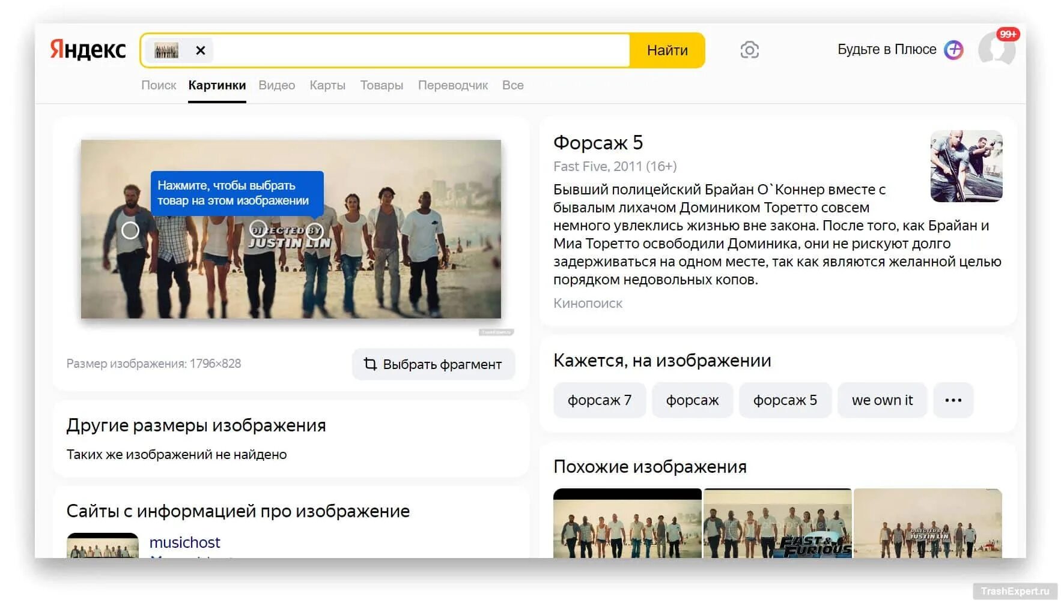
Task: Switch to the Видео tab
Action: tap(276, 85)
